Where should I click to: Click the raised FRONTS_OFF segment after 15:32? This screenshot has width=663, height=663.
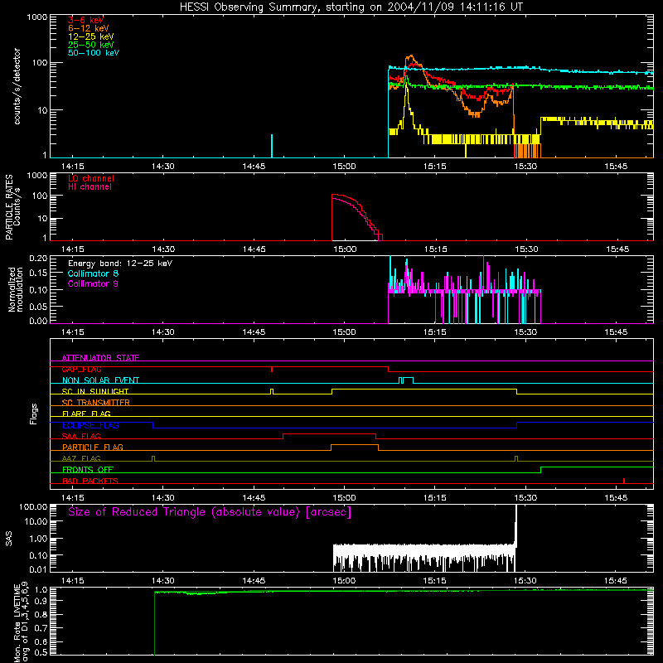click(x=597, y=467)
